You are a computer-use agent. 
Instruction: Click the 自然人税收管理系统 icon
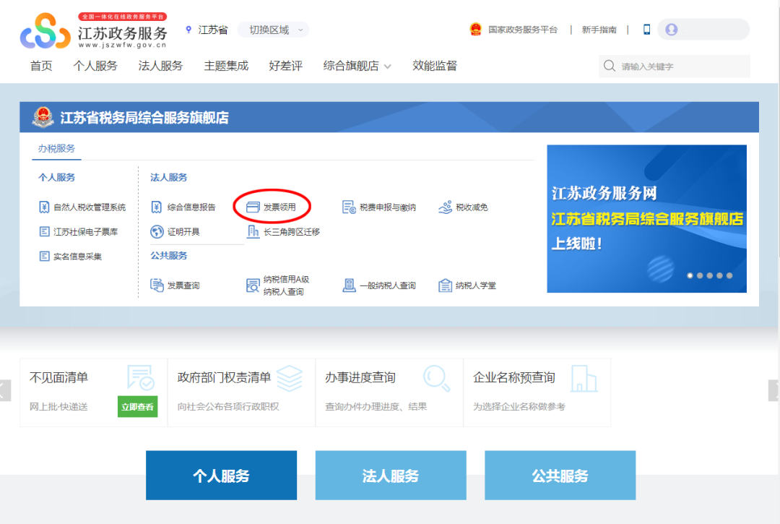[44, 207]
